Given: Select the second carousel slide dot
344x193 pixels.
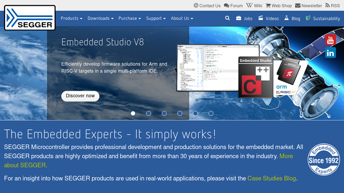Looking at the screenshot, I should 148,113.
